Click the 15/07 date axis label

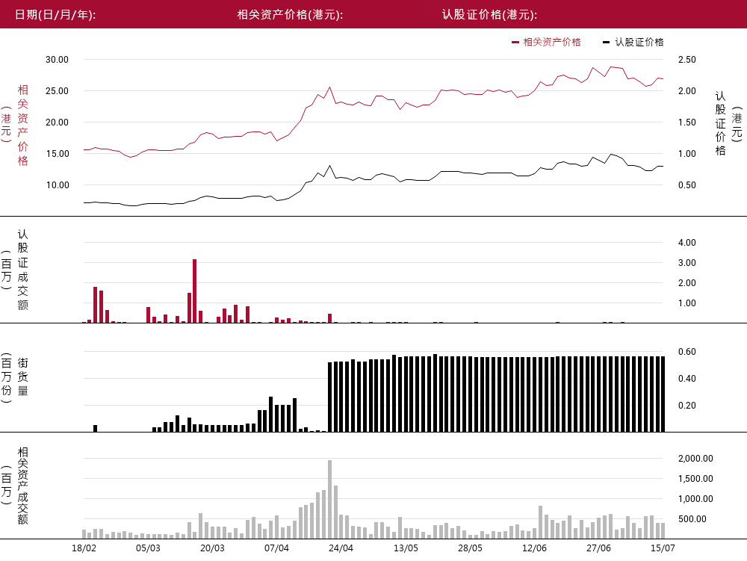coord(663,548)
